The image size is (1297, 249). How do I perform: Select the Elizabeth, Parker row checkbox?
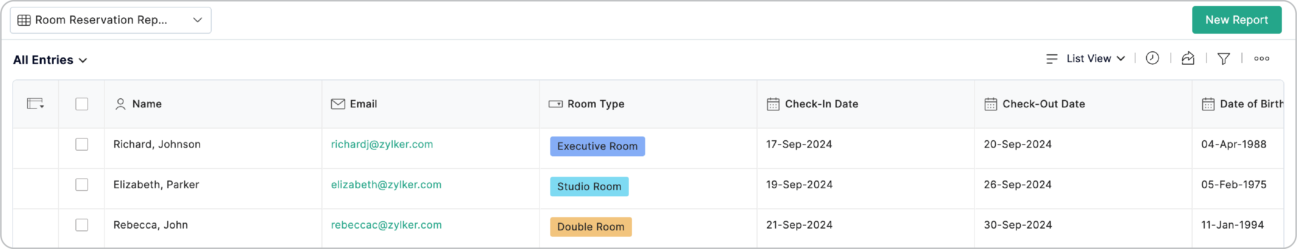tap(82, 185)
